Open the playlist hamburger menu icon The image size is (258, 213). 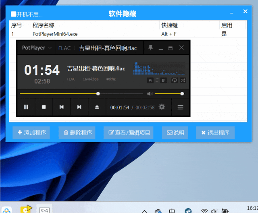point(181,107)
